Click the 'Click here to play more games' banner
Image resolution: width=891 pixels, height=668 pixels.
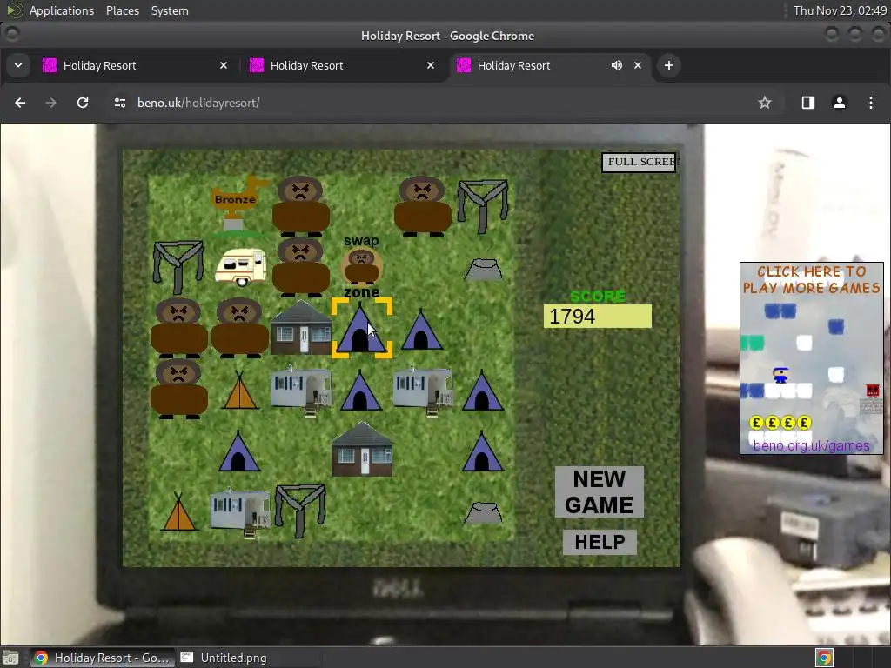click(812, 280)
